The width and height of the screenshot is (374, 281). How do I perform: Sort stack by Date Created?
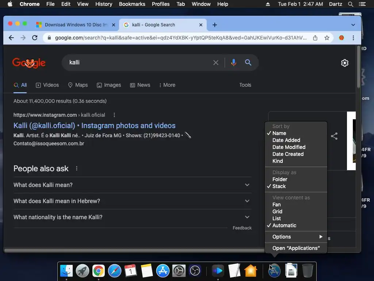click(x=296, y=154)
